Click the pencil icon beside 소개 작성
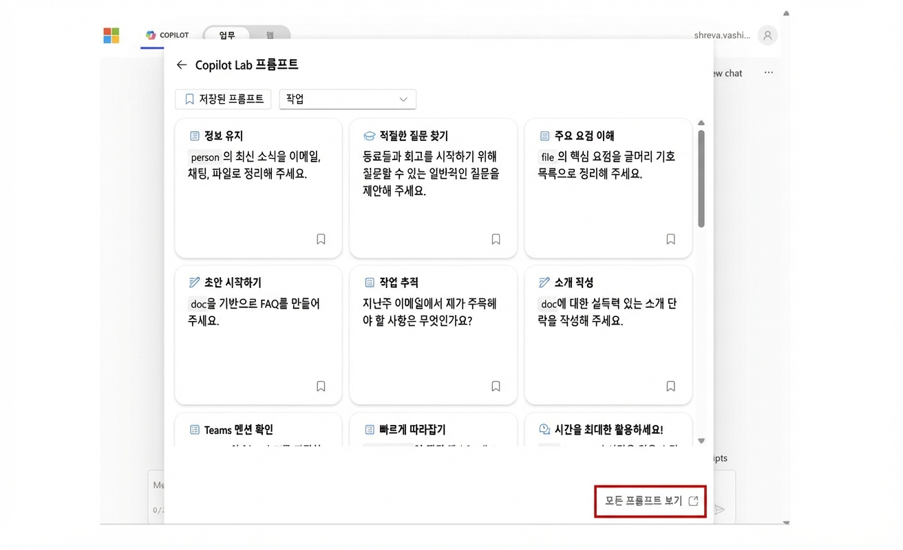This screenshot has width=903, height=550. [x=544, y=283]
